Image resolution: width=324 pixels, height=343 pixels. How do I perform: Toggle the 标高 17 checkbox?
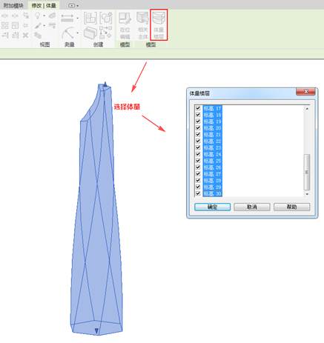tap(198, 108)
